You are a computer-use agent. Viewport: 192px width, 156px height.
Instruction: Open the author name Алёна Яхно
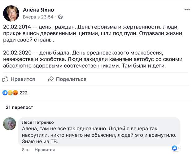38,10
